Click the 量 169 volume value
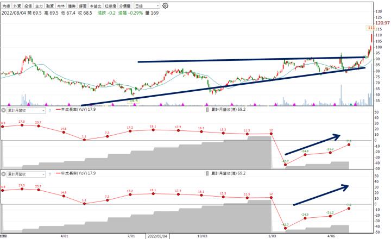The height and width of the screenshot is (239, 391). pyautogui.click(x=152, y=13)
